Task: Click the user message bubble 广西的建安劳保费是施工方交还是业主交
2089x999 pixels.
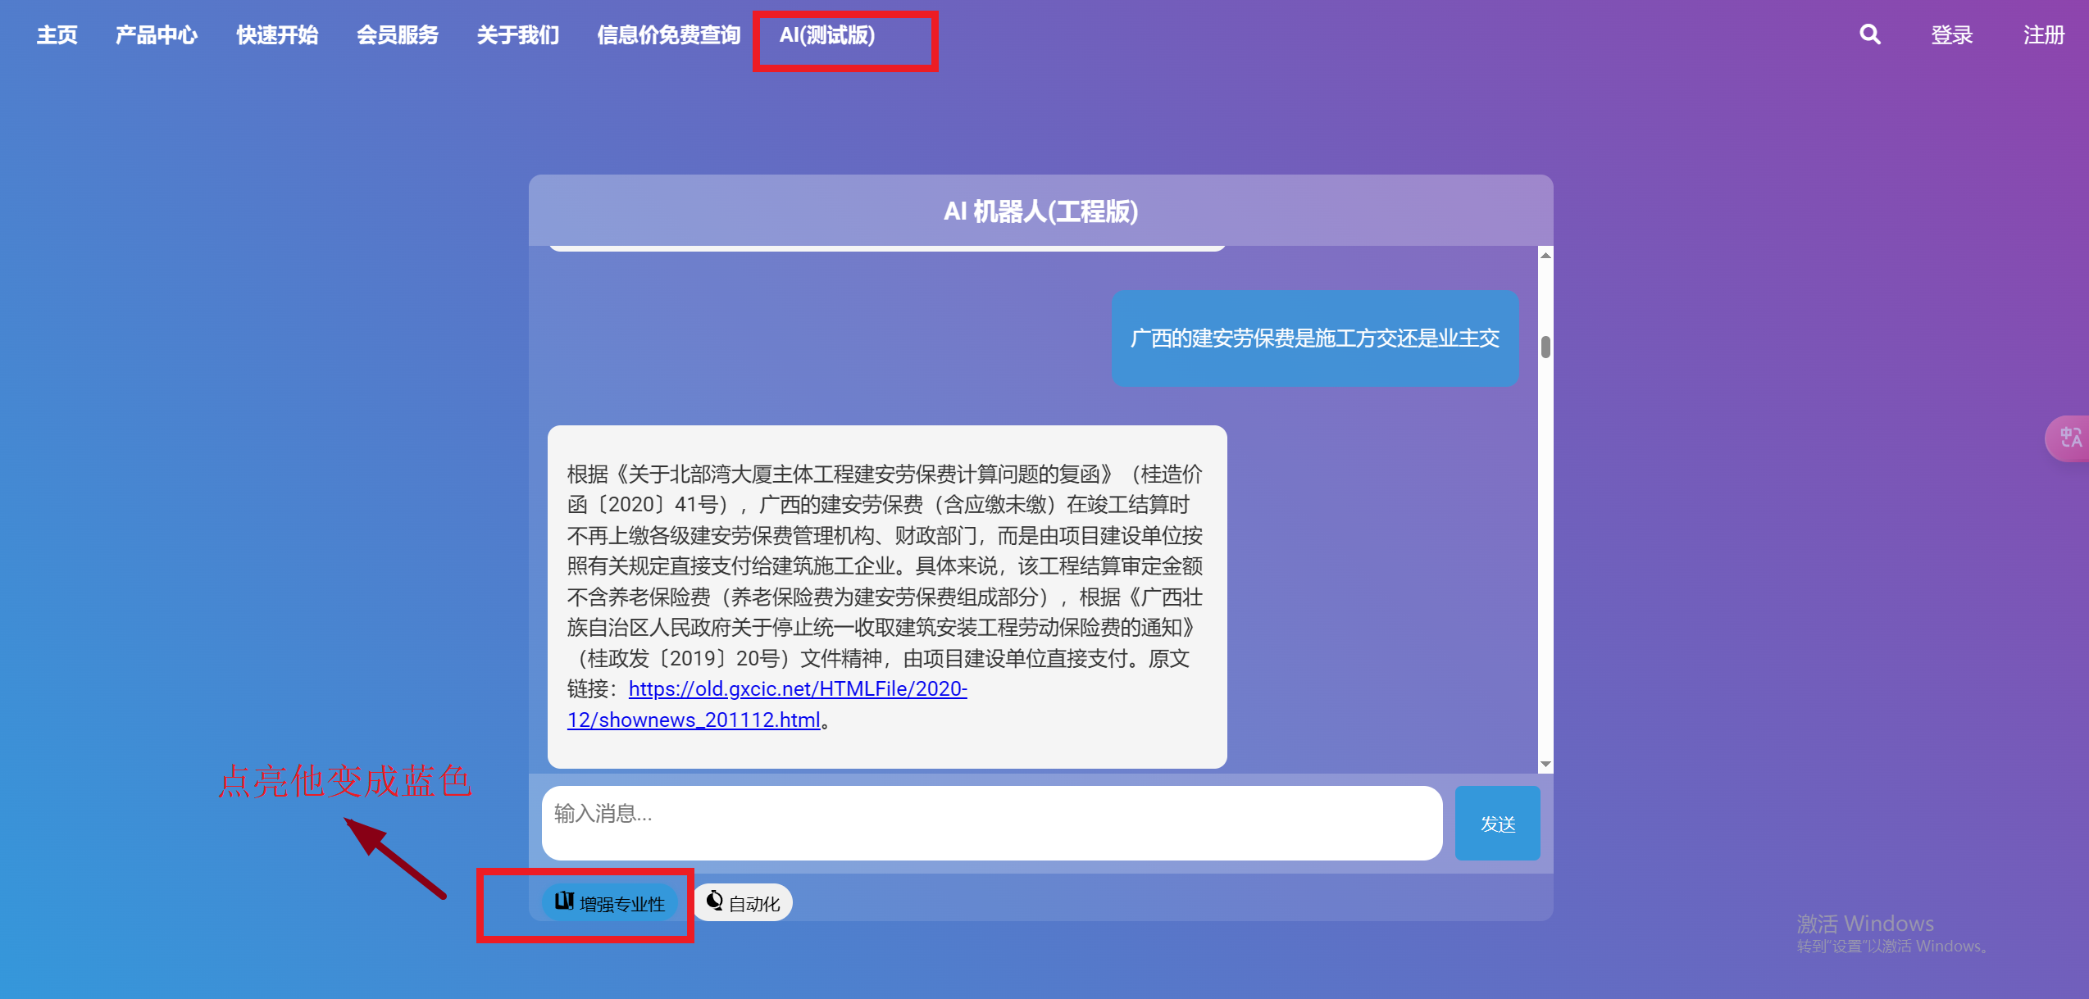Action: (x=1315, y=338)
